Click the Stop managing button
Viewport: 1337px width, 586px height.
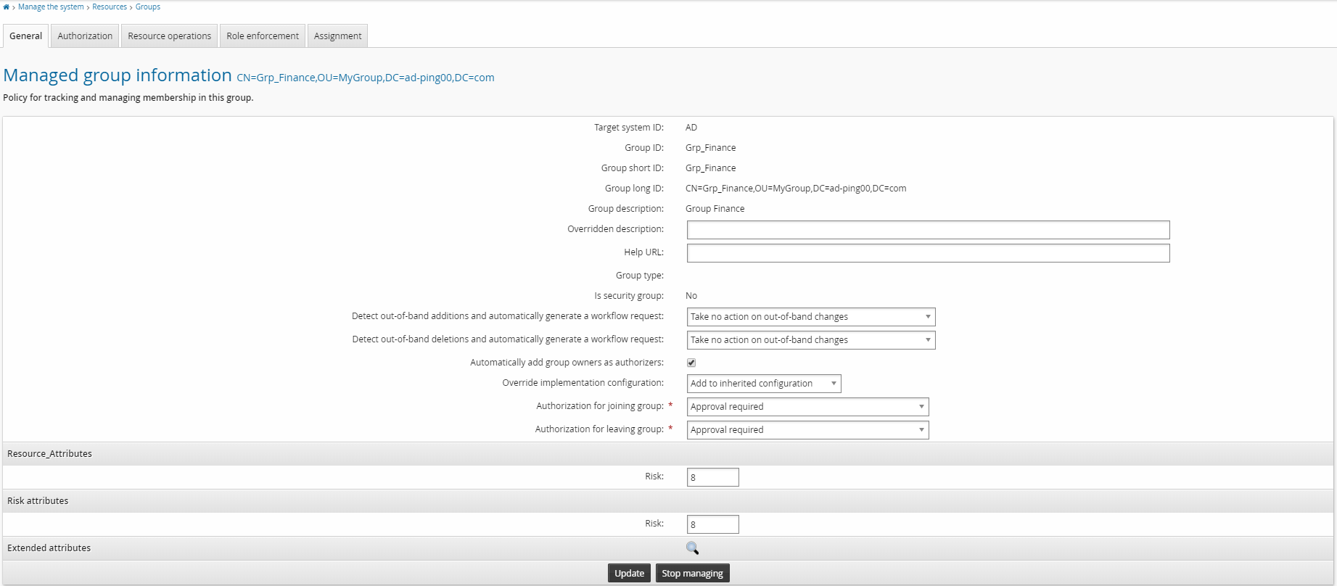pyautogui.click(x=692, y=574)
